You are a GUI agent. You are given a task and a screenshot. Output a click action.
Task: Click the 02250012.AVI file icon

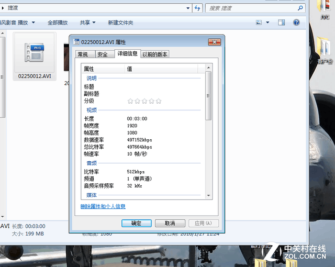coord(35,53)
